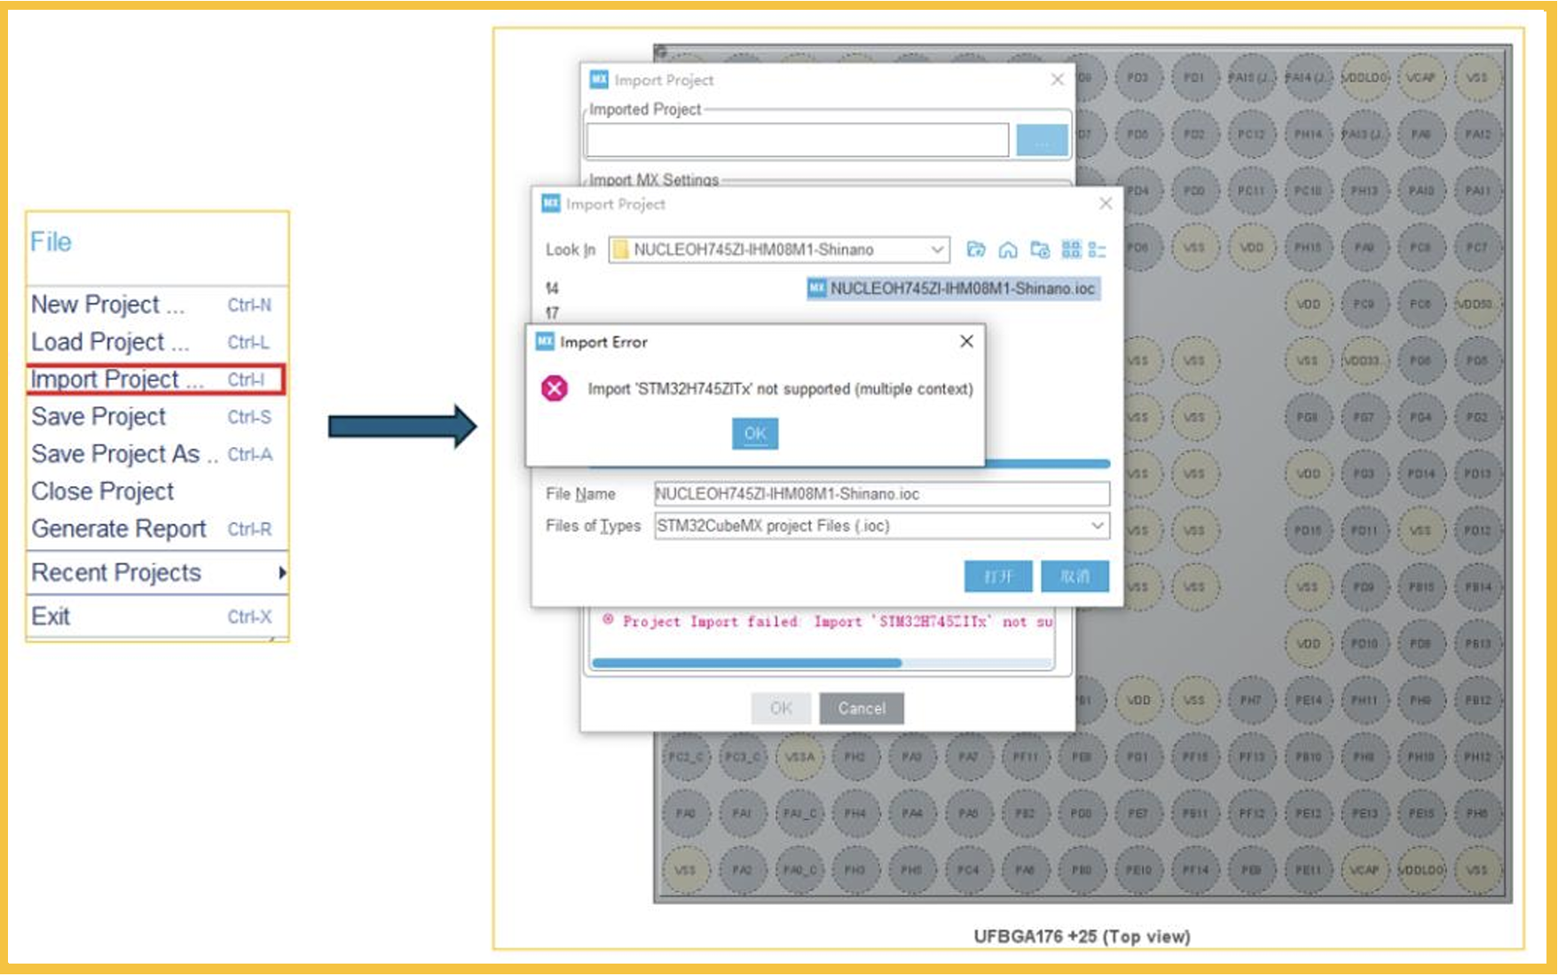Select pin PA7 on the chip view
Image resolution: width=1558 pixels, height=976 pixels.
[968, 757]
